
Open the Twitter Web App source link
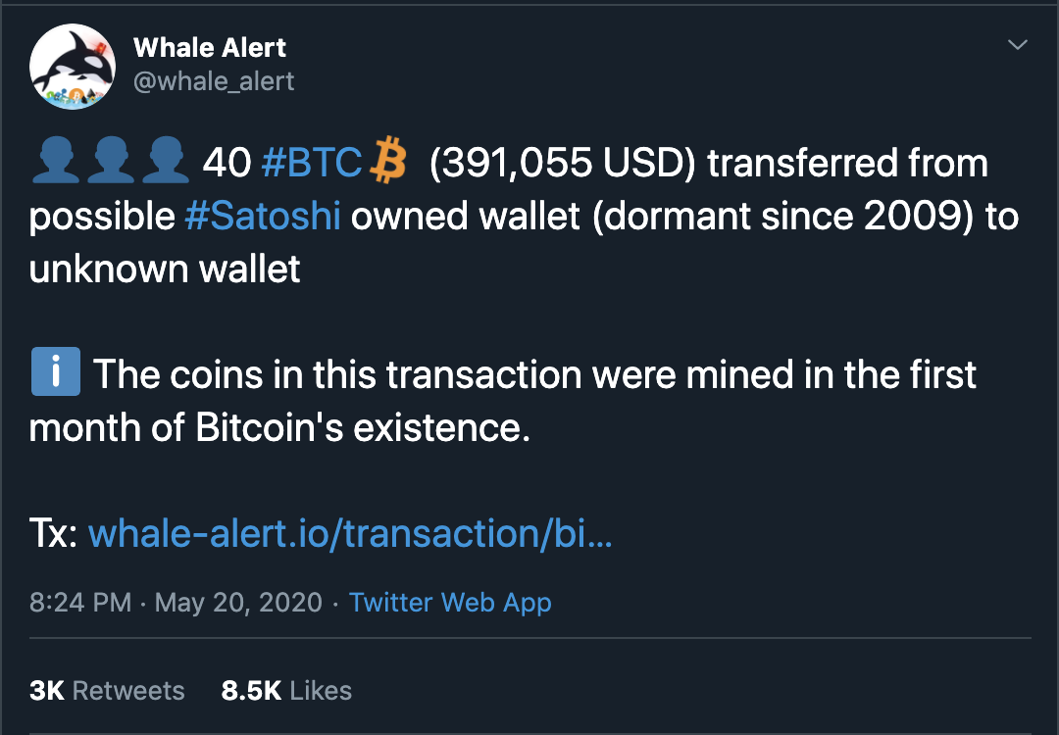450,602
